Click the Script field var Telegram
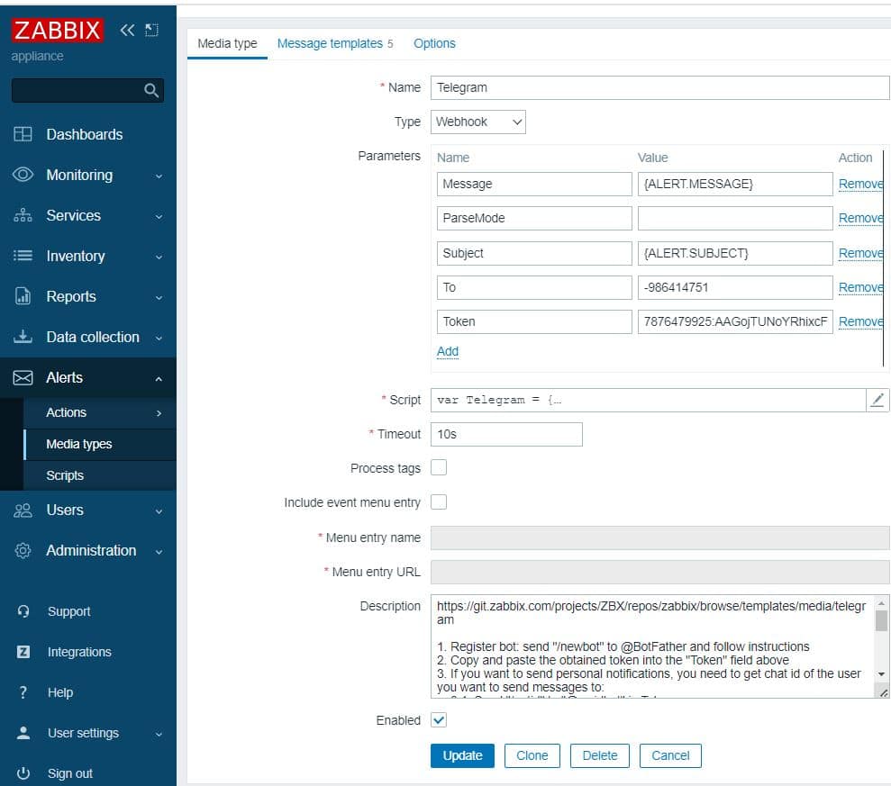Screen dimensions: 891x786 point(649,400)
